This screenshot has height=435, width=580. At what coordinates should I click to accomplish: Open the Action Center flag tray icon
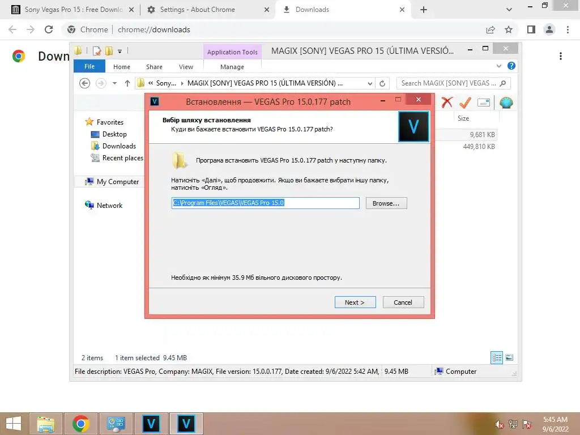[x=527, y=424]
